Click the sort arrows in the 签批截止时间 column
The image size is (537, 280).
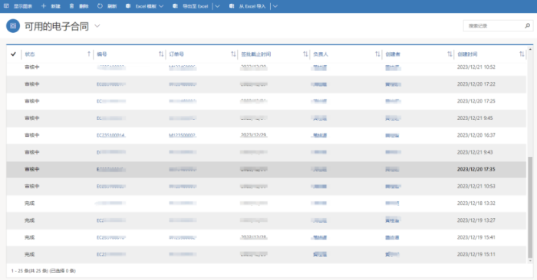pos(305,54)
